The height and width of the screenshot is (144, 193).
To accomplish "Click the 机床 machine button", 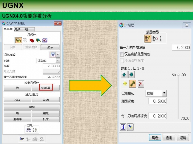I will coord(46,119).
